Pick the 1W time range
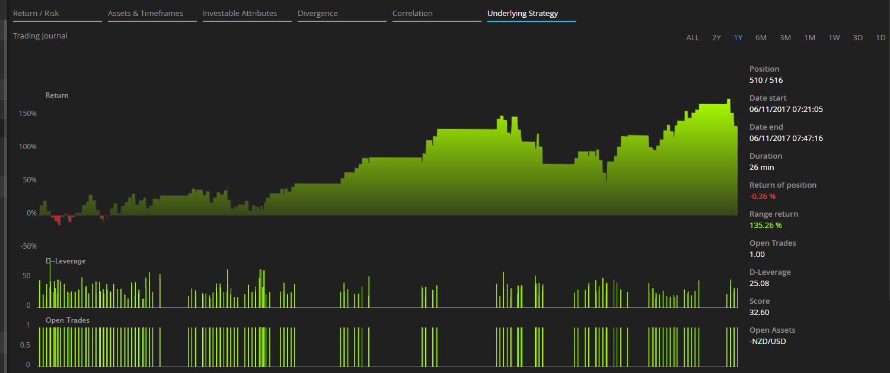Viewport: 890px width, 373px height. coord(834,38)
